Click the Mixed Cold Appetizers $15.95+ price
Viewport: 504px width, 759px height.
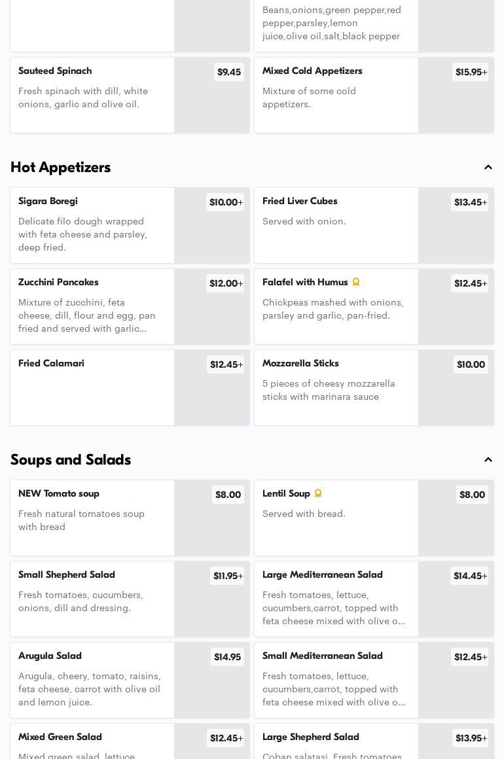[471, 72]
